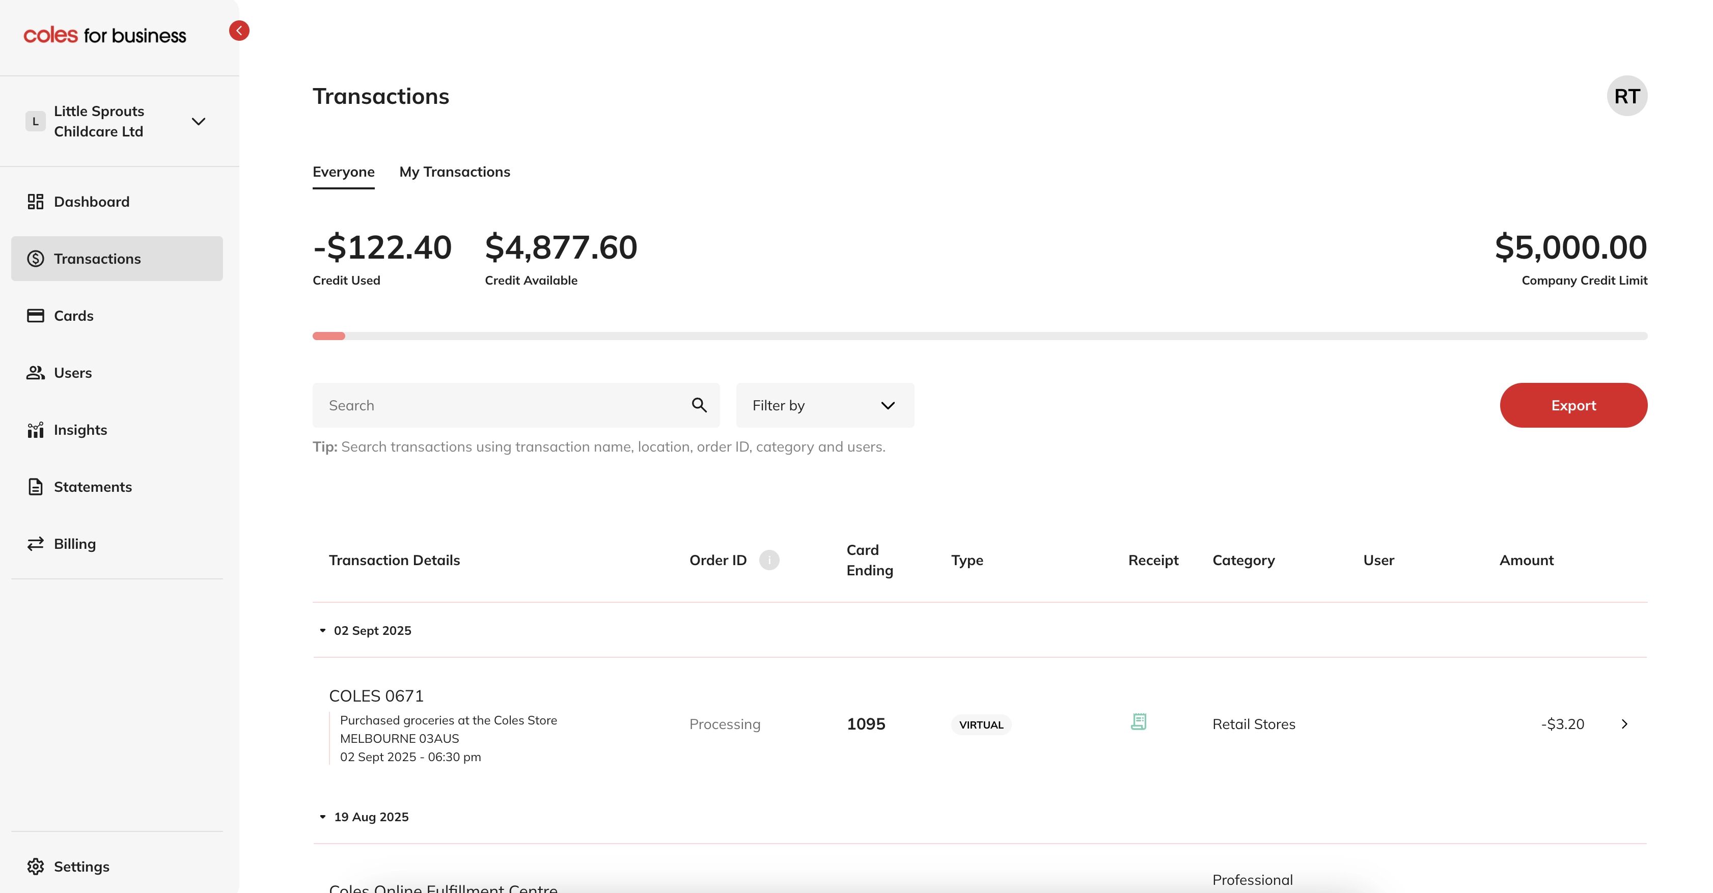Open the Filter by dropdown

(x=824, y=405)
